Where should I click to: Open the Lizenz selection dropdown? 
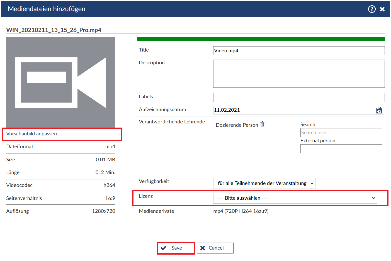pyautogui.click(x=295, y=198)
